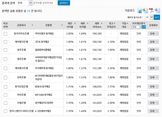Expand 상세 for 코드K 정기예금
This screenshot has width=162, height=117.
[x=153, y=42]
